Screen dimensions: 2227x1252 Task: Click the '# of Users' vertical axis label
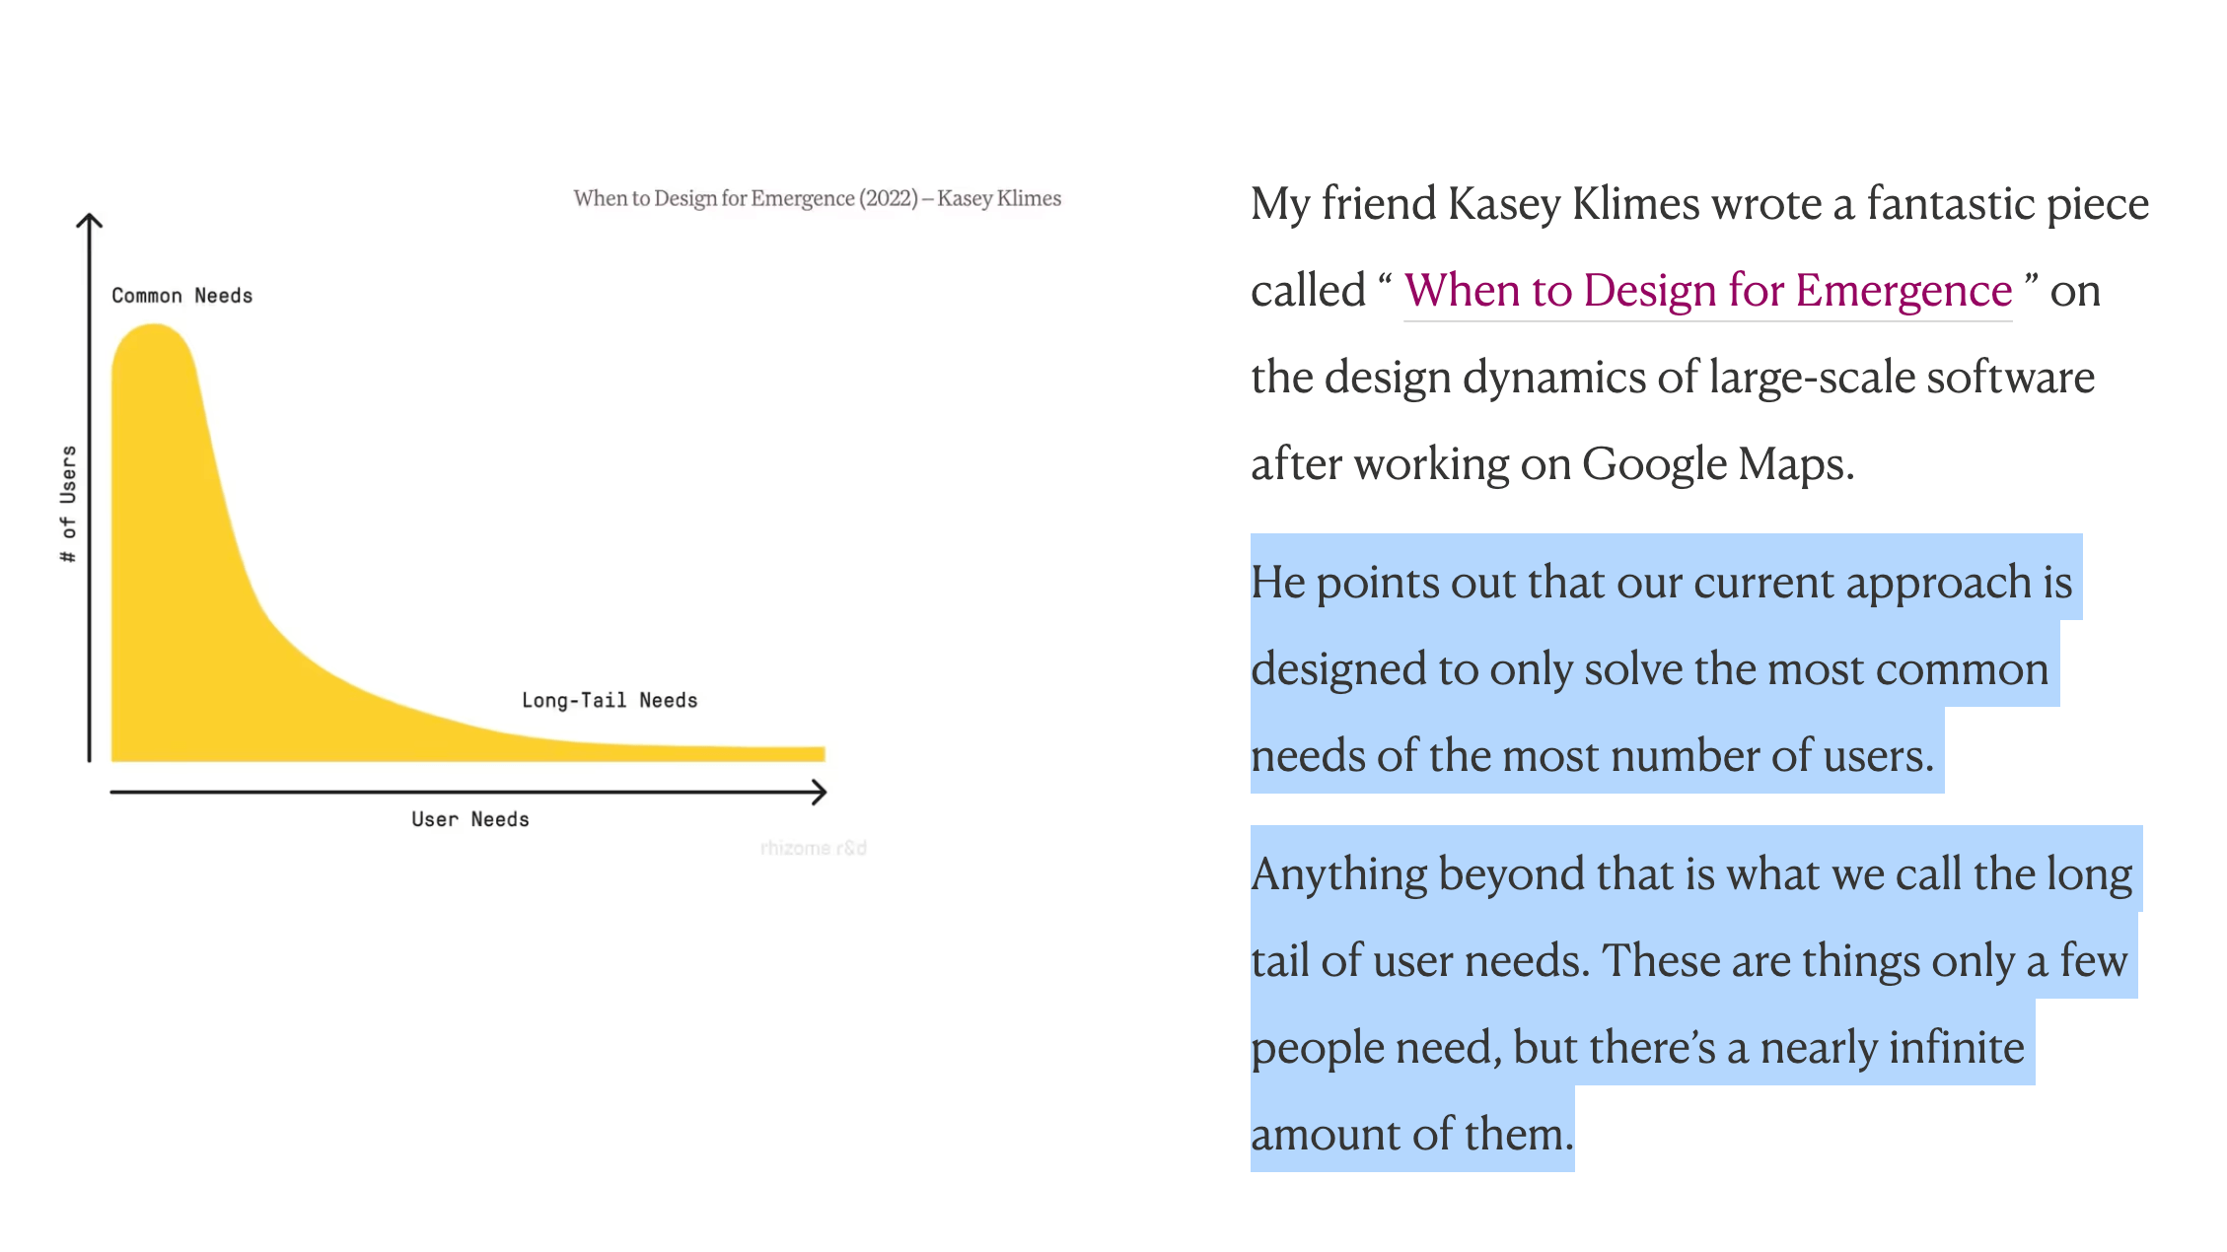(68, 504)
